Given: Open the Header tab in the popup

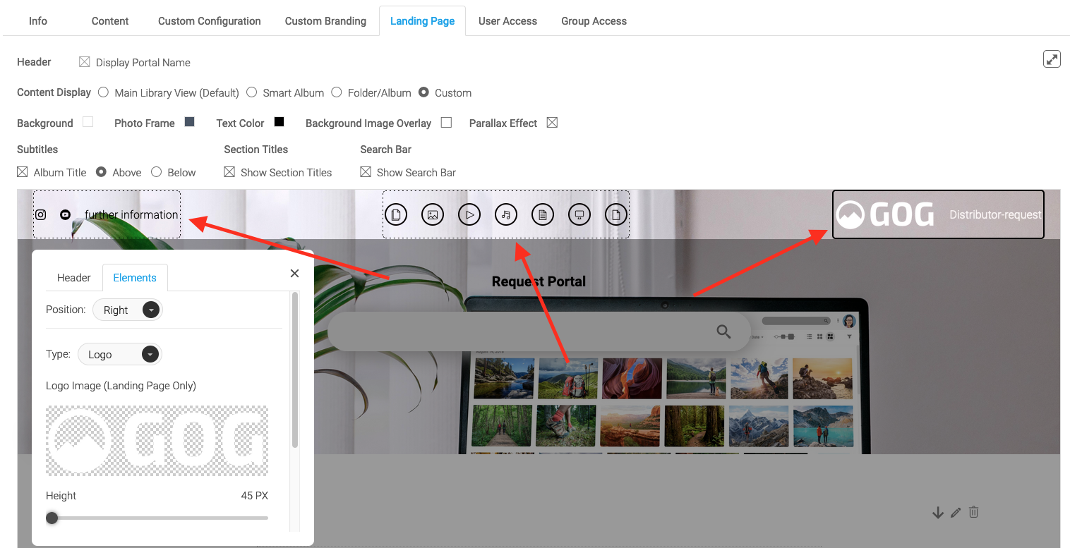Looking at the screenshot, I should (74, 278).
